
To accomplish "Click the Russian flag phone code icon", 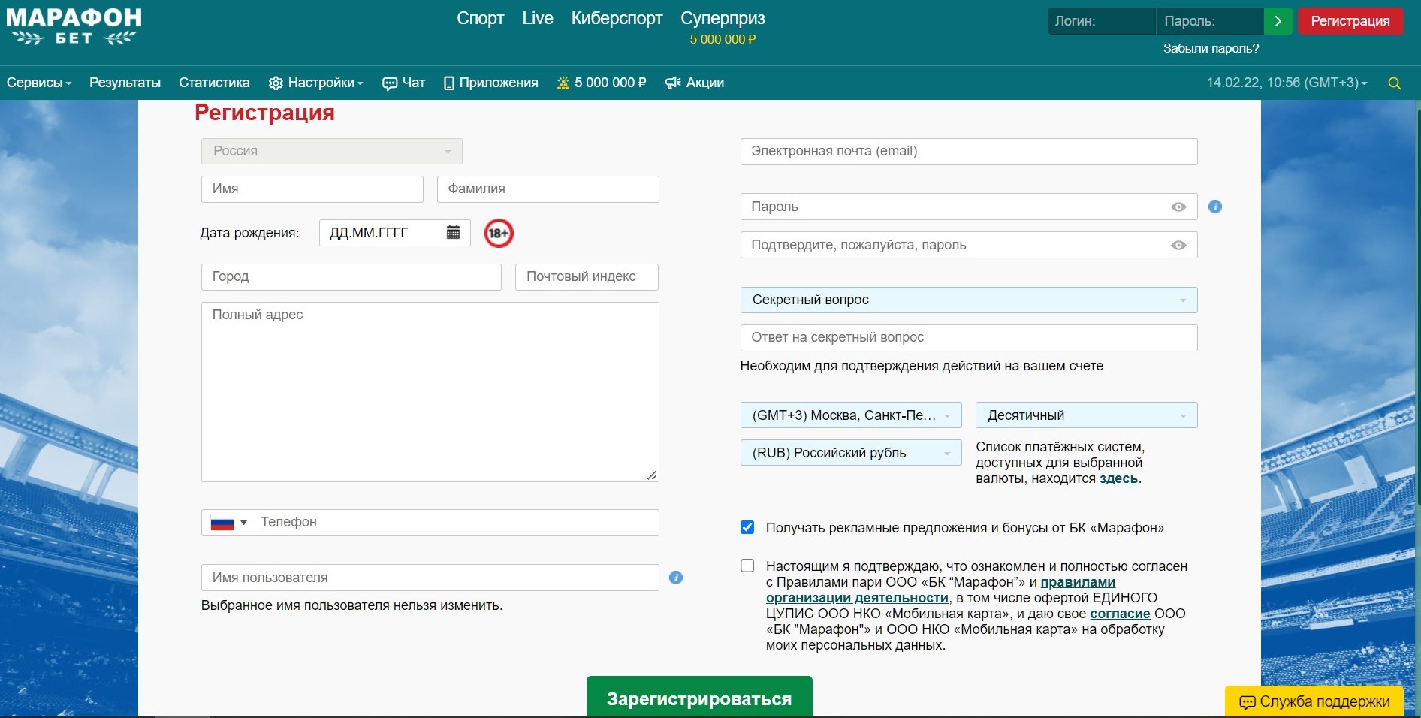I will 222,523.
